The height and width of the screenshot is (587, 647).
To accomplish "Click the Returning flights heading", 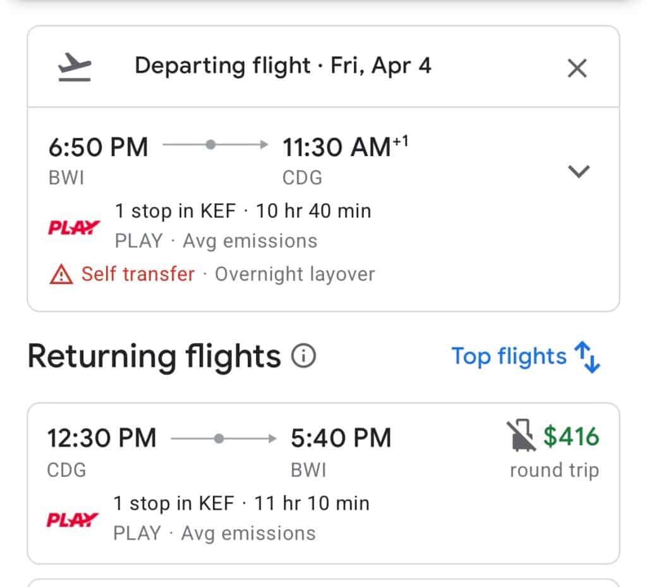I will [x=154, y=357].
